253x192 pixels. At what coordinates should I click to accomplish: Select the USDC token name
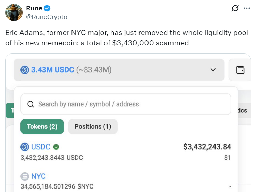tap(41, 147)
